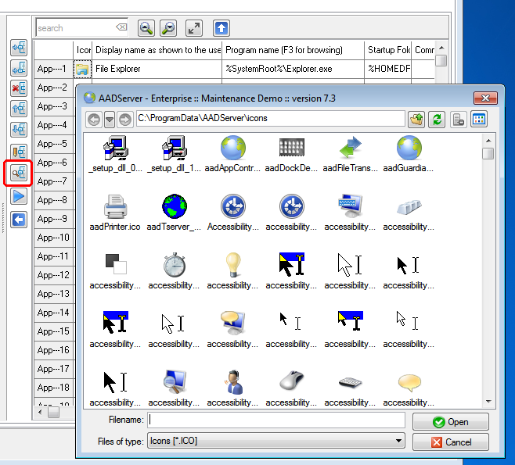Click the dialog's back navigation arrow
Screen dimensions: 515x465
click(x=94, y=120)
